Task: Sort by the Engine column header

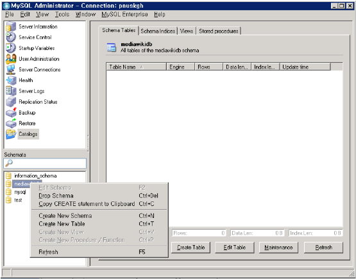Action: pos(180,67)
